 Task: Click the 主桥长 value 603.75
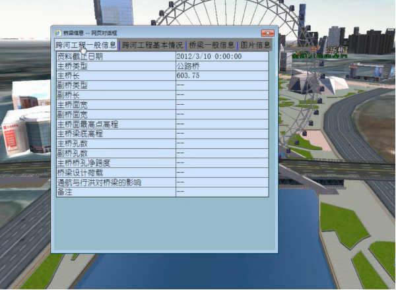pos(189,76)
